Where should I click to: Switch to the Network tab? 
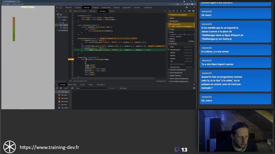tap(95, 8)
